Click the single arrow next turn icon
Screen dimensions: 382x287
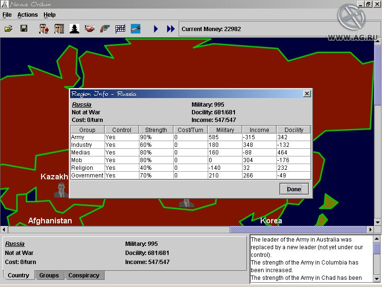pyautogui.click(x=156, y=29)
